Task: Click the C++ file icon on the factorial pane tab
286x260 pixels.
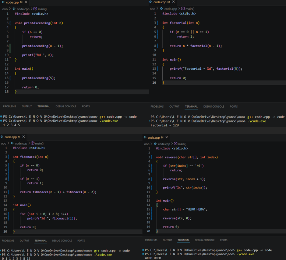Action: (151, 2)
